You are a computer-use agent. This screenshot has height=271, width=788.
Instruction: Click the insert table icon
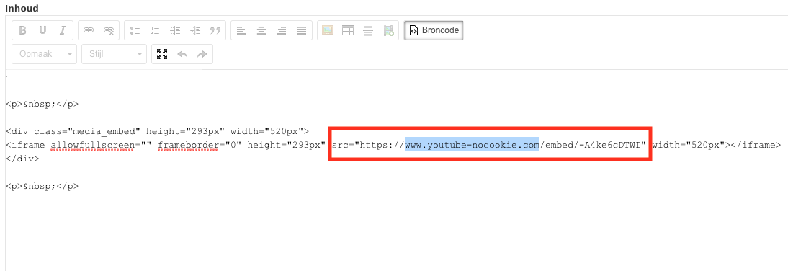pyautogui.click(x=348, y=30)
